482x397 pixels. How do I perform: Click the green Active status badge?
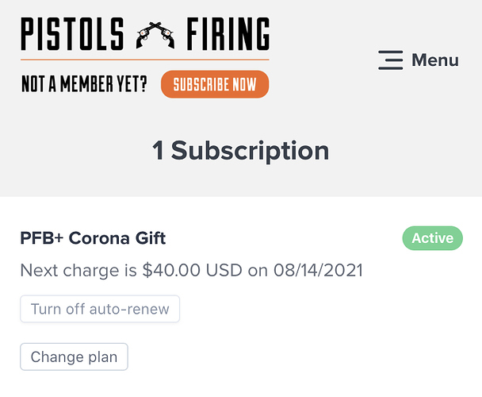click(433, 238)
